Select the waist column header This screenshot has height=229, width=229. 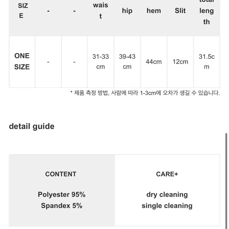pyautogui.click(x=101, y=11)
